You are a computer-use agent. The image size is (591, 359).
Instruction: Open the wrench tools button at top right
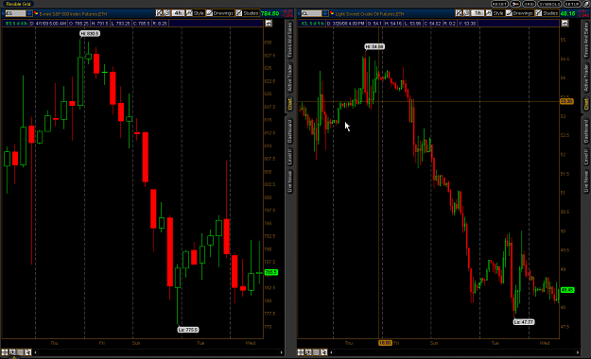click(514, 4)
